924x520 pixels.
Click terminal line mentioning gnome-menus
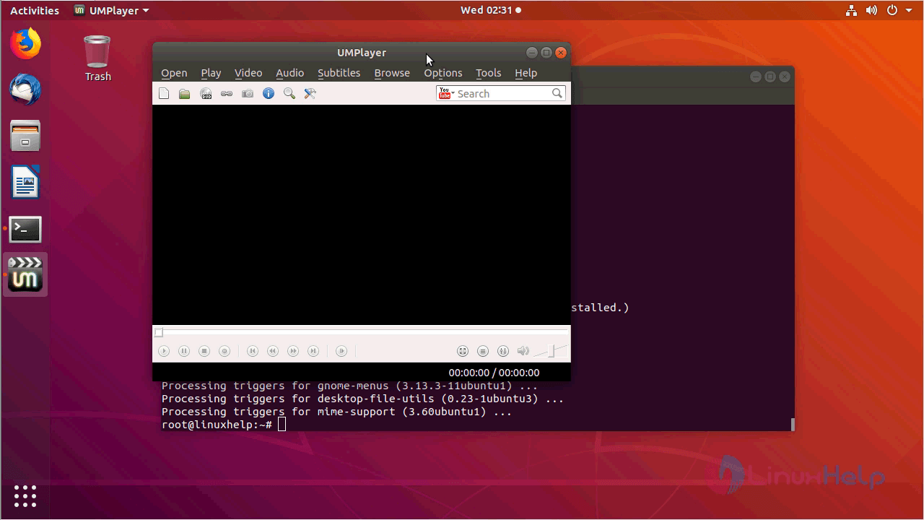pos(349,386)
